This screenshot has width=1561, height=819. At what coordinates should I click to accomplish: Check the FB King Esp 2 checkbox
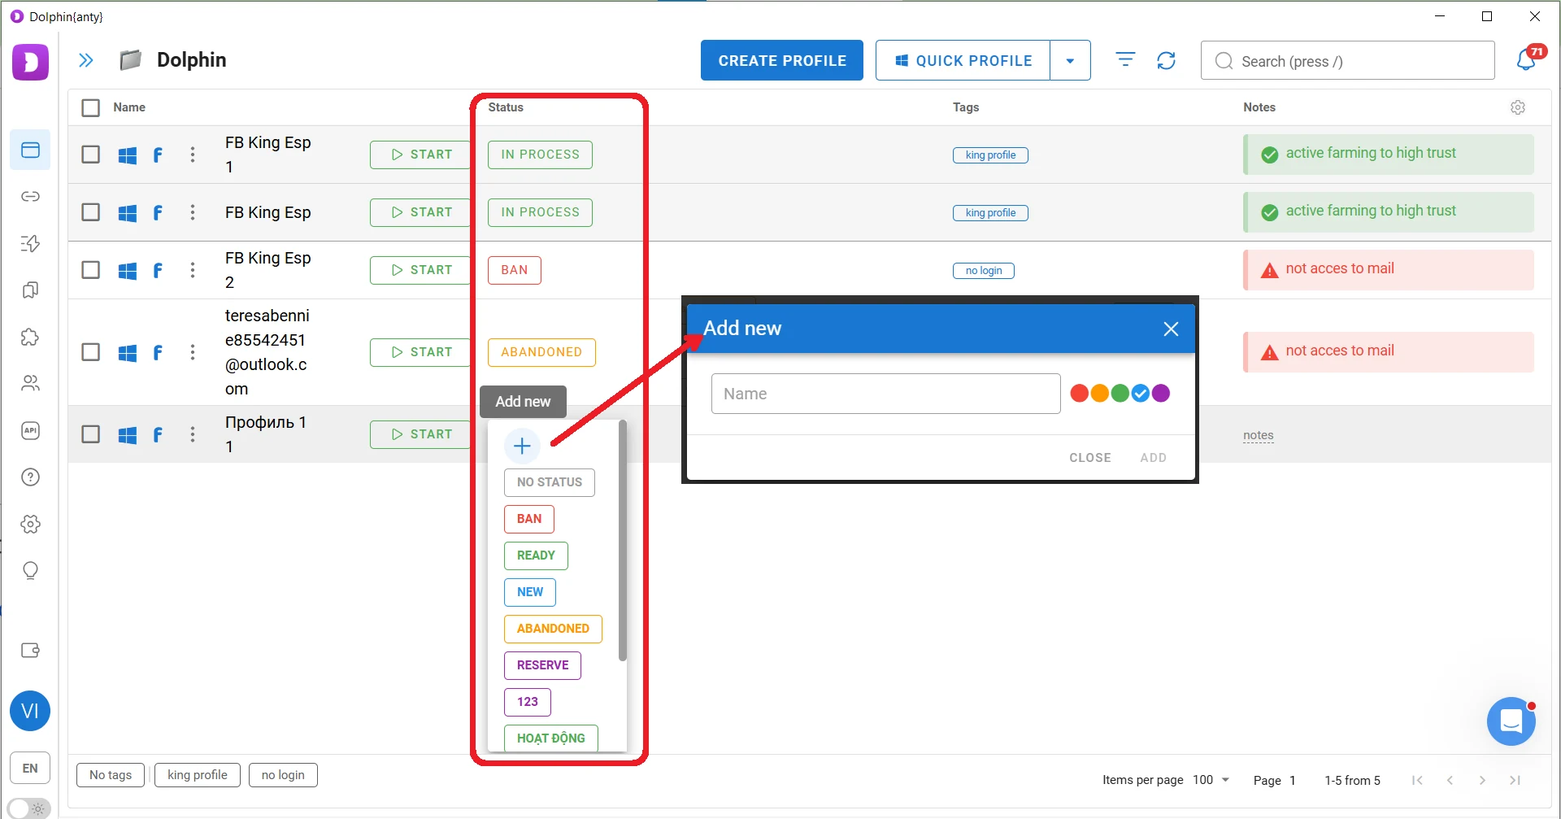tap(91, 270)
